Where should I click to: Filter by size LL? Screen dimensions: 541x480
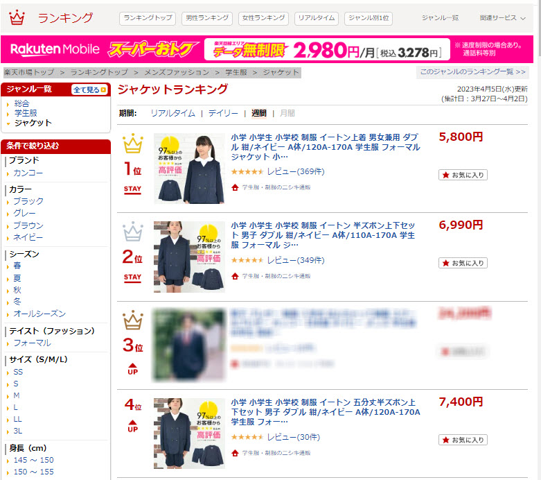click(x=17, y=419)
